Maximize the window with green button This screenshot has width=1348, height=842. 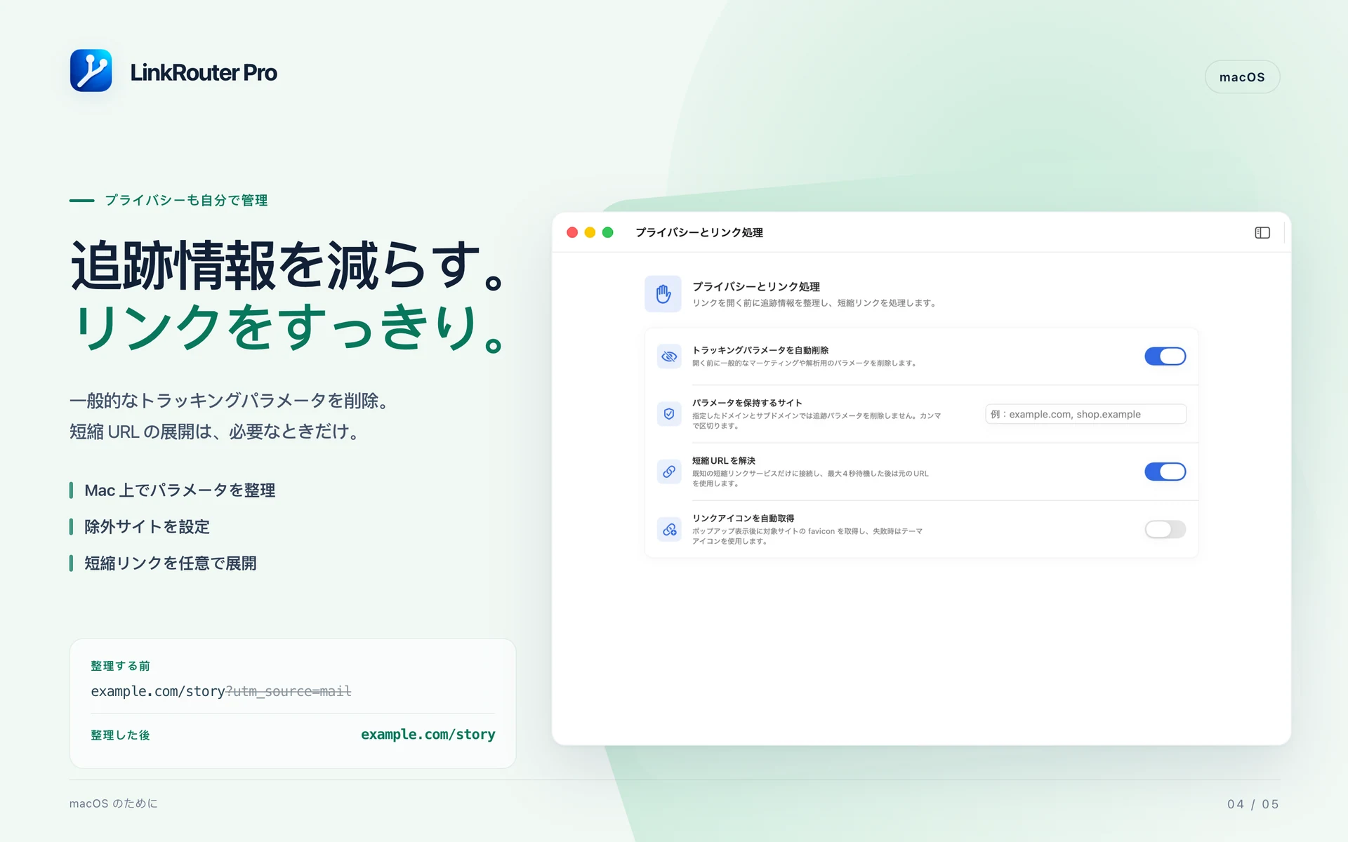point(608,232)
